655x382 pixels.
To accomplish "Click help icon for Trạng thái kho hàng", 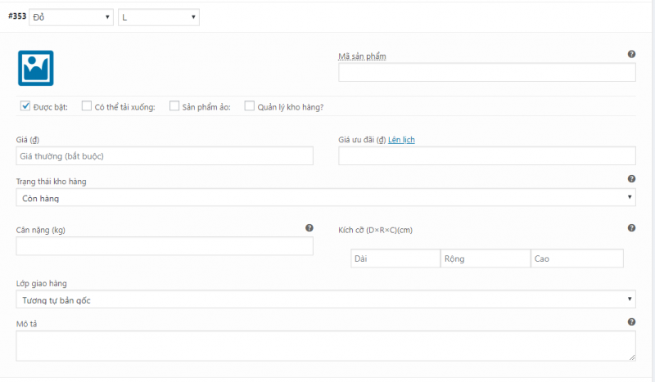I will click(x=631, y=179).
